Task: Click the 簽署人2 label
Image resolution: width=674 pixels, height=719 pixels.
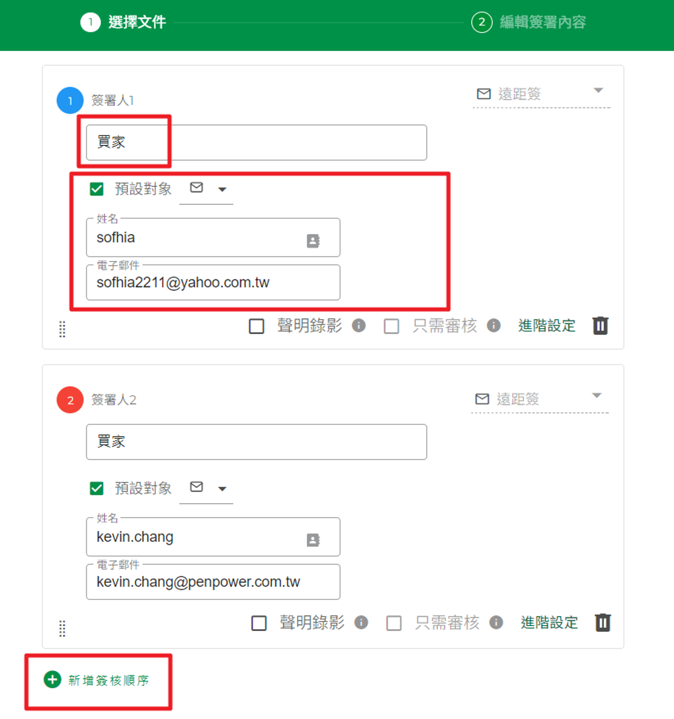Action: 114,400
